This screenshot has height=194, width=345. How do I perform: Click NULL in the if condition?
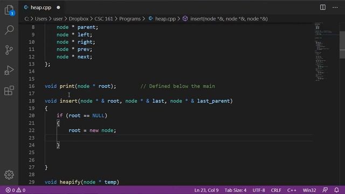(98, 116)
